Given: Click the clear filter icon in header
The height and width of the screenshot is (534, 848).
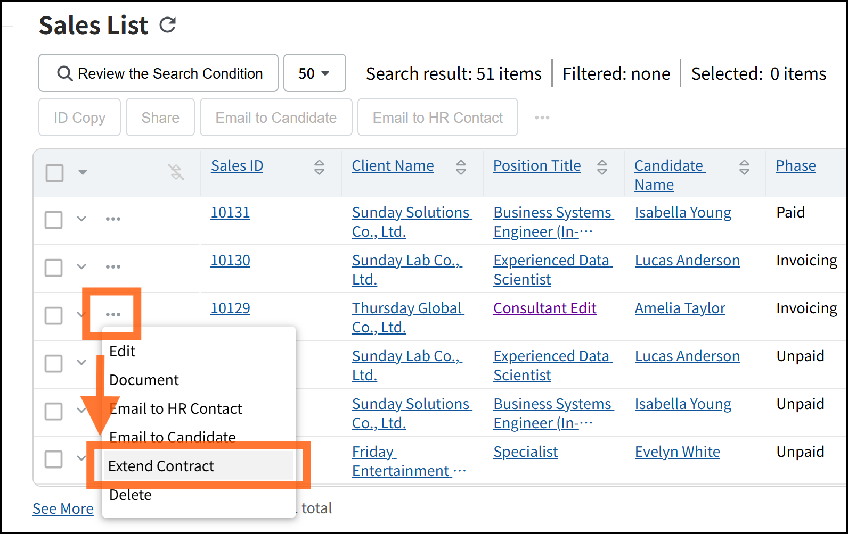Looking at the screenshot, I should coord(176,172).
